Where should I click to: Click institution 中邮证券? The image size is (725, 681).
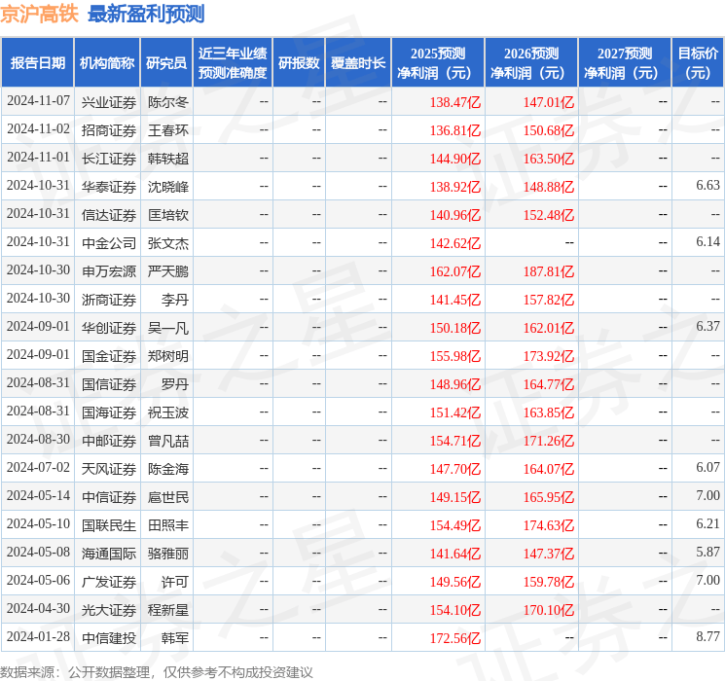(x=109, y=440)
